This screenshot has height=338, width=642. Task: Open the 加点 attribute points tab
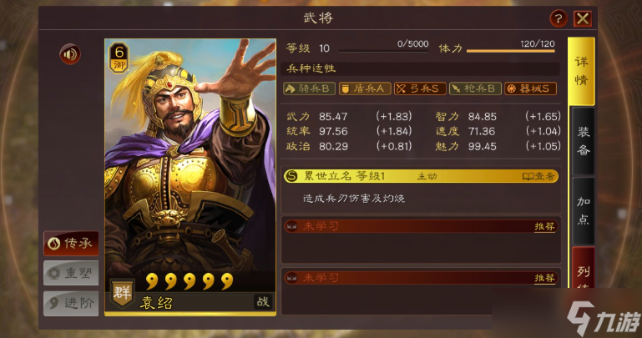(583, 211)
